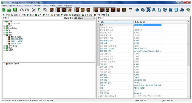Switch to the 업그레이드 data tab
This screenshot has height=103, width=192.
(74, 15)
